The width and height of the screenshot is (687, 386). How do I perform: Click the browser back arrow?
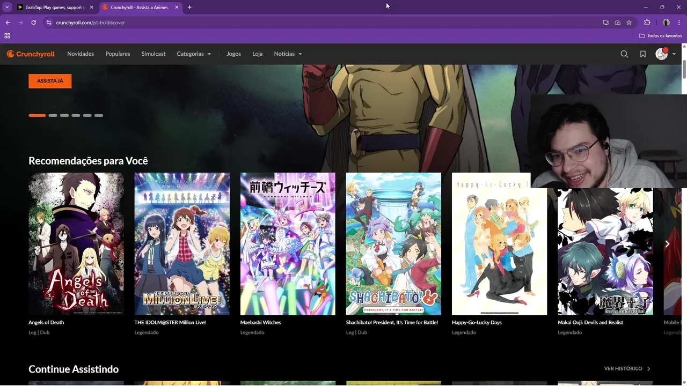click(8, 23)
